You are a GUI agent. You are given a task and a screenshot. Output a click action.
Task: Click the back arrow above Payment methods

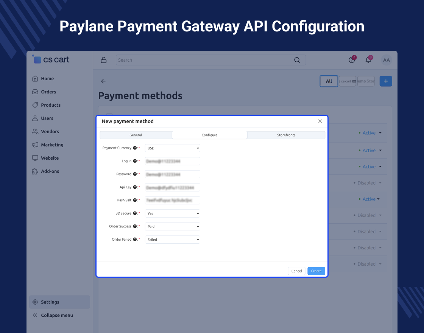103,81
